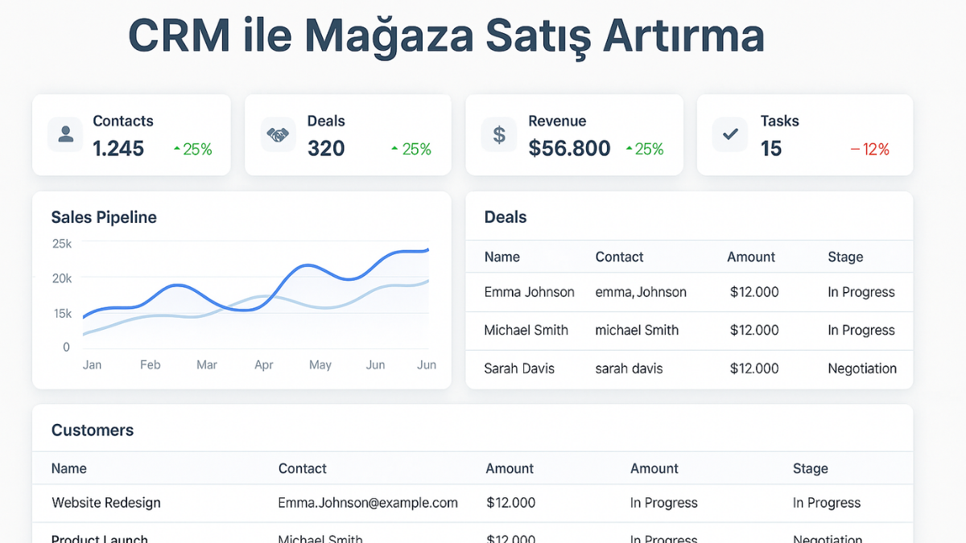
Task: Click the Emma.Johnson@example.com email address
Action: [366, 502]
